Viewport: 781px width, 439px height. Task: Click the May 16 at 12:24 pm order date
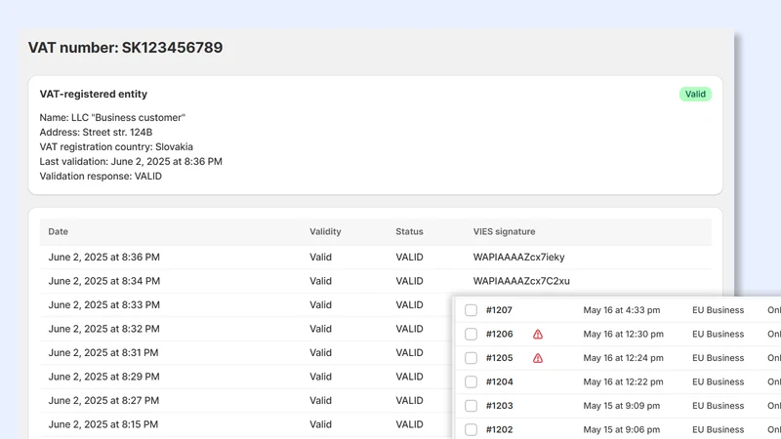click(x=623, y=358)
